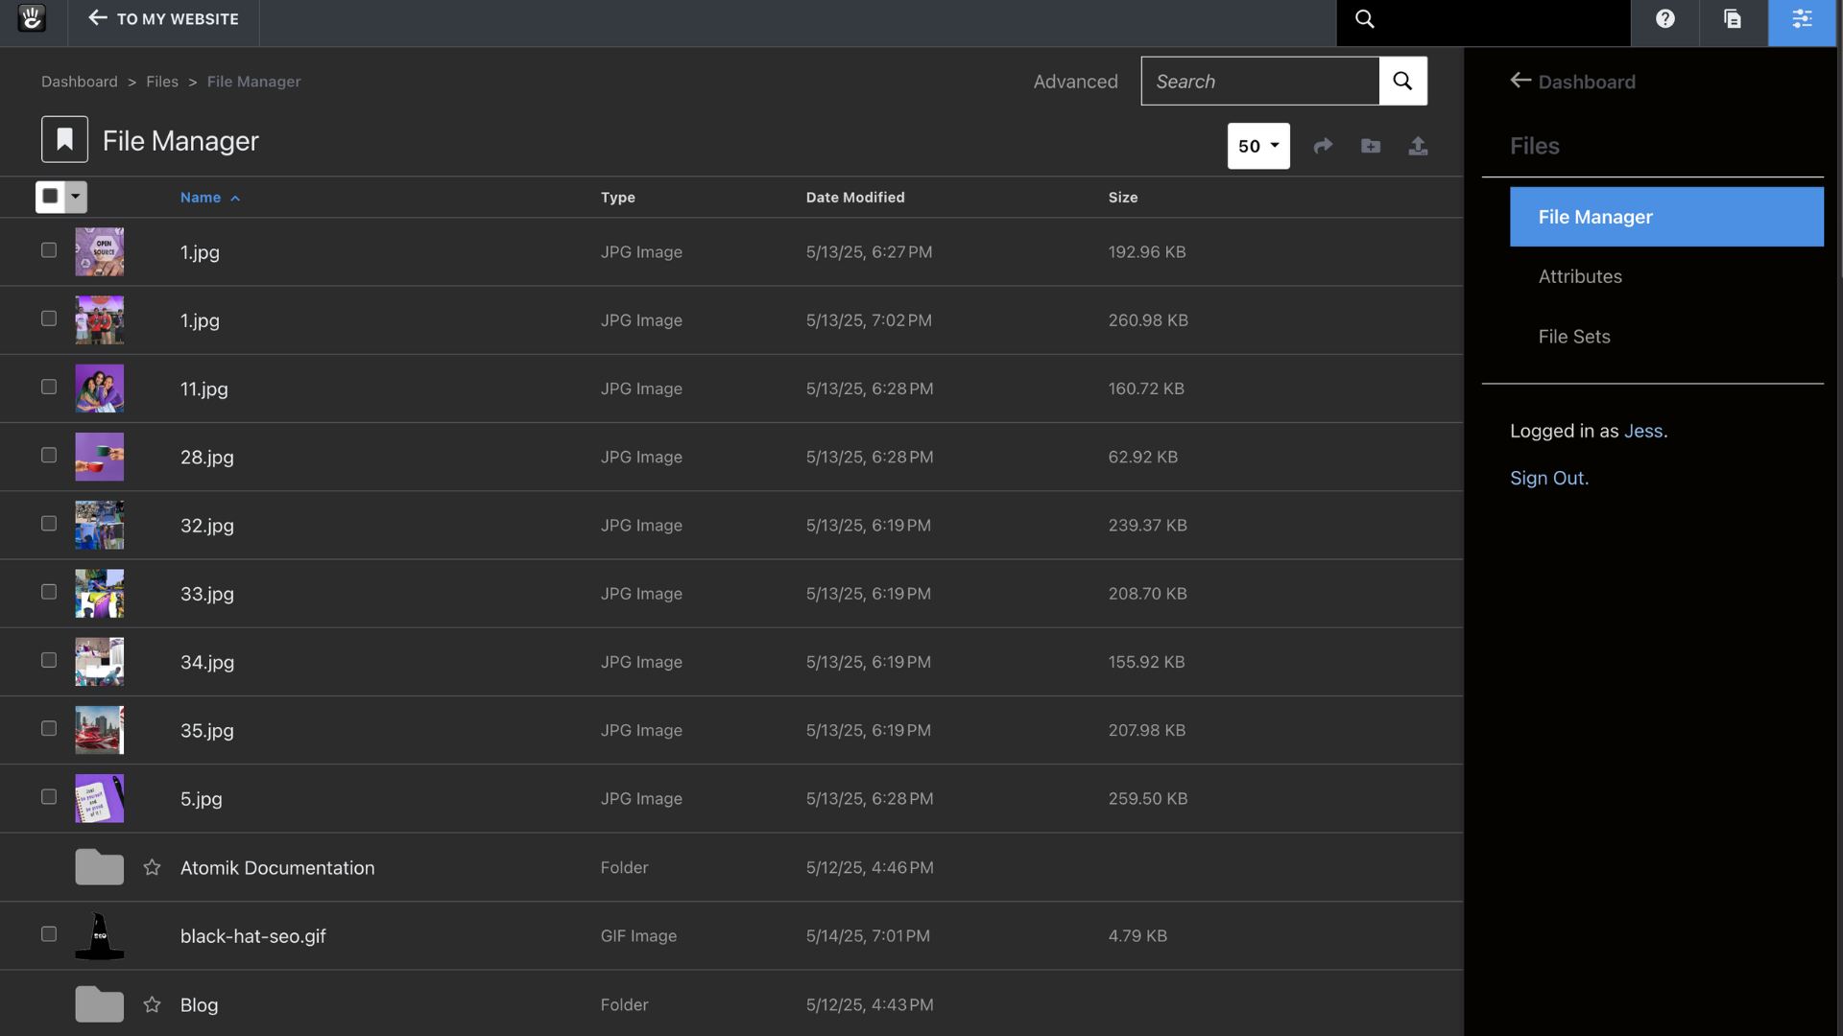Click the Sign Out link
The width and height of the screenshot is (1843, 1036).
(1548, 478)
